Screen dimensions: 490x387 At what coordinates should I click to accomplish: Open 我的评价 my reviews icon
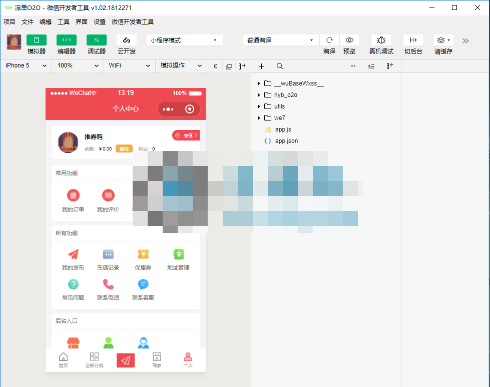tap(108, 195)
